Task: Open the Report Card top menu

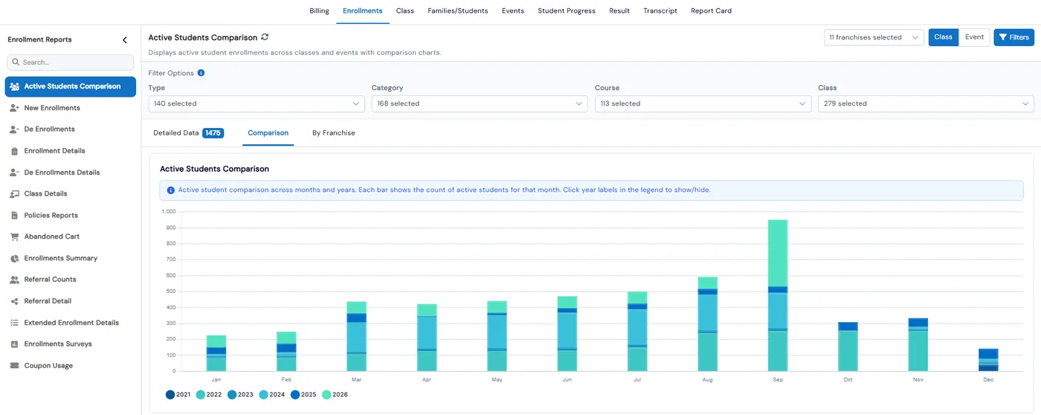Action: coord(711,11)
